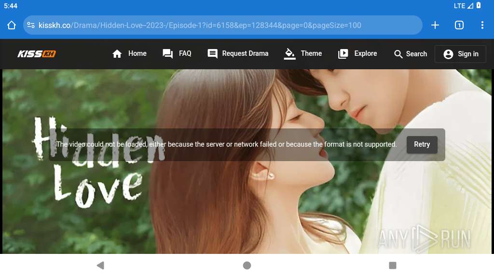
Task: Select the kisskh.co URL address field
Action: (222, 25)
